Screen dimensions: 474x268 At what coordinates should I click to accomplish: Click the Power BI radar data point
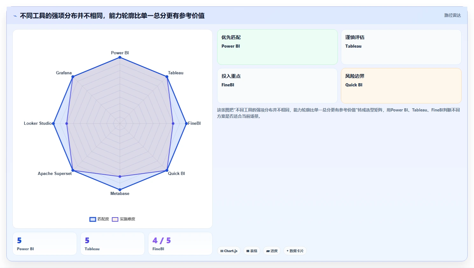tap(120, 57)
